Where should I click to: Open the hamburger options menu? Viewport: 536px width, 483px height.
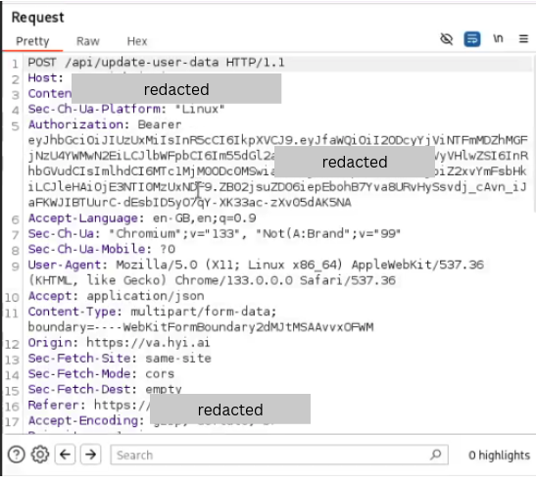523,38
